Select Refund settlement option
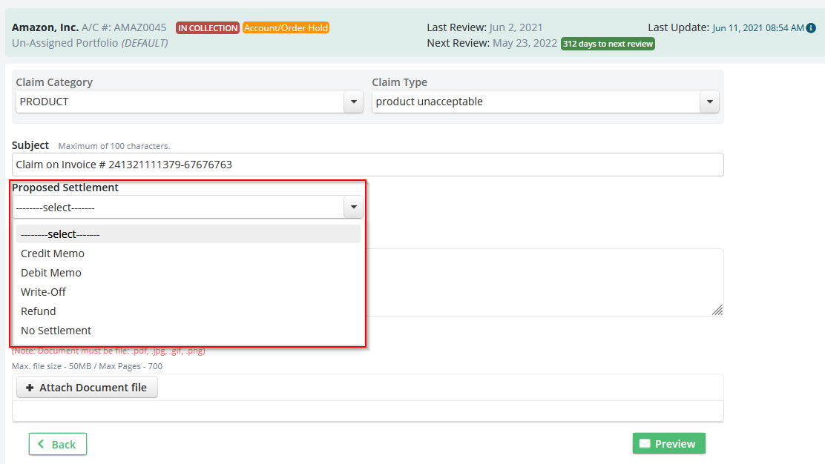Viewport: 825px width, 464px height. pos(188,311)
